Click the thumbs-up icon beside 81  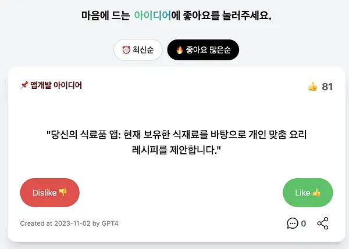[x=313, y=86]
